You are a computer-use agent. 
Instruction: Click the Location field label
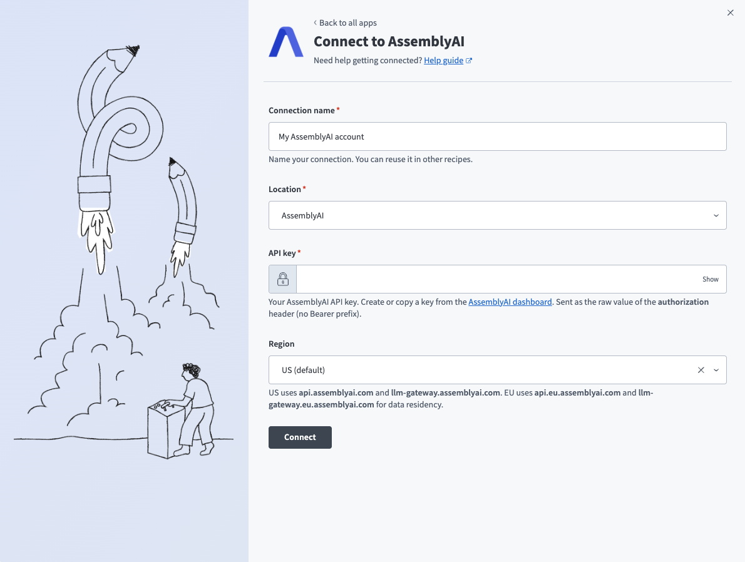[285, 189]
